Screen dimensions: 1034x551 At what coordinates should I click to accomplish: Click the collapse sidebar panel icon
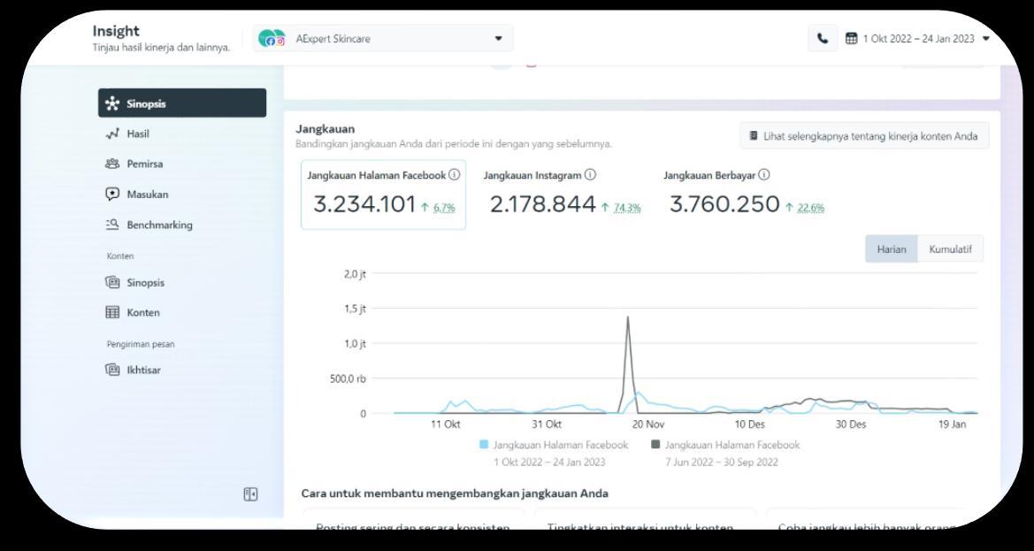pyautogui.click(x=250, y=494)
